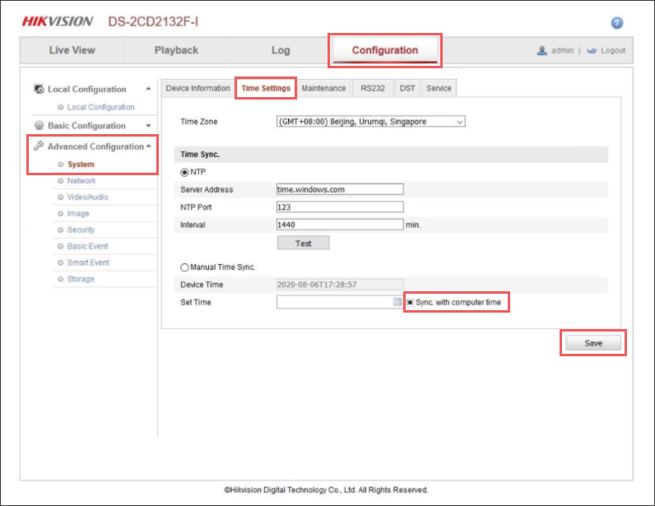Collapse the Advanced Configuration section
Viewport: 655px width, 506px height.
(148, 146)
